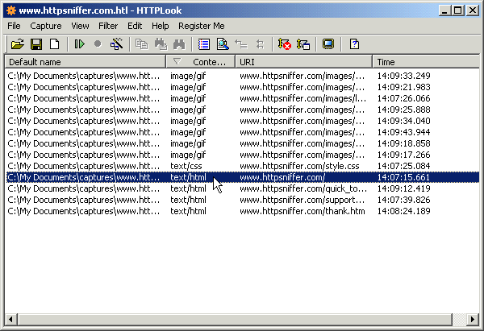
Task: Open the Register Me menu
Action: click(201, 26)
